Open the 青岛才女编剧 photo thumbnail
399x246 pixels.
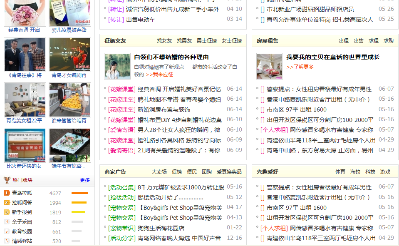70,55
